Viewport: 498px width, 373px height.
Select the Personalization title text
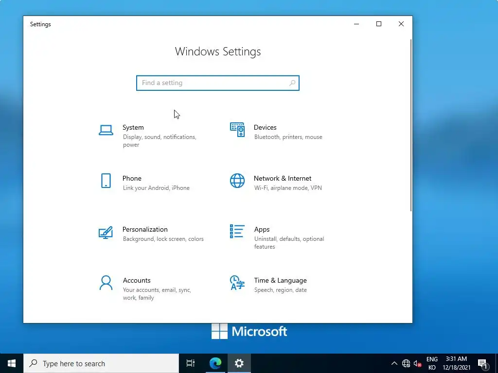click(x=145, y=229)
